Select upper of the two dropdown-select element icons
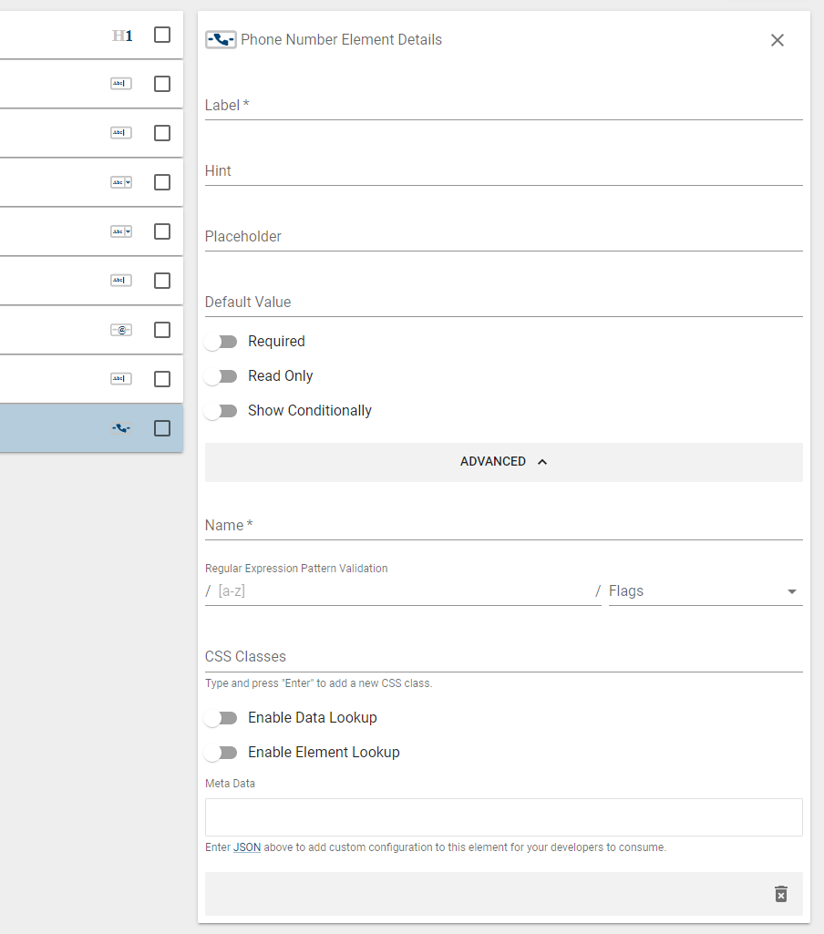Screen dimensions: 824x934 coord(121,182)
